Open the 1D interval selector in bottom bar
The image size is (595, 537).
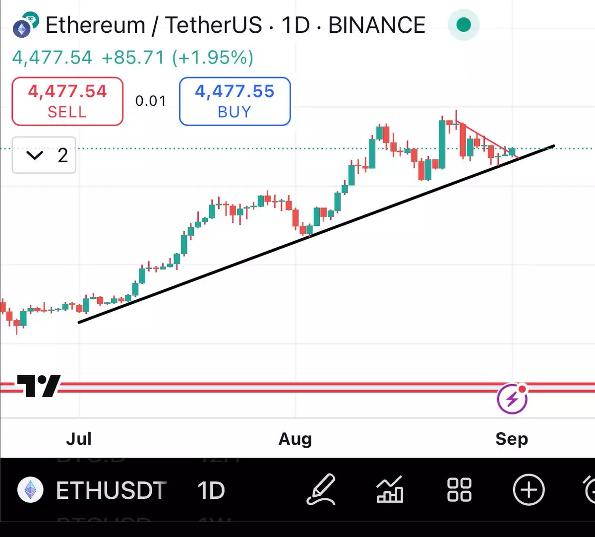pyautogui.click(x=211, y=490)
